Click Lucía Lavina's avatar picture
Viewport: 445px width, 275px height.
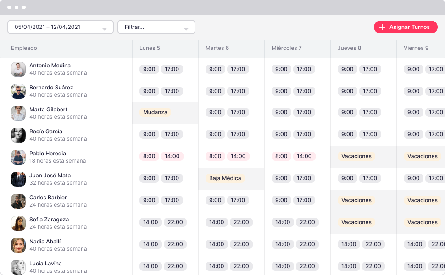coord(17,266)
